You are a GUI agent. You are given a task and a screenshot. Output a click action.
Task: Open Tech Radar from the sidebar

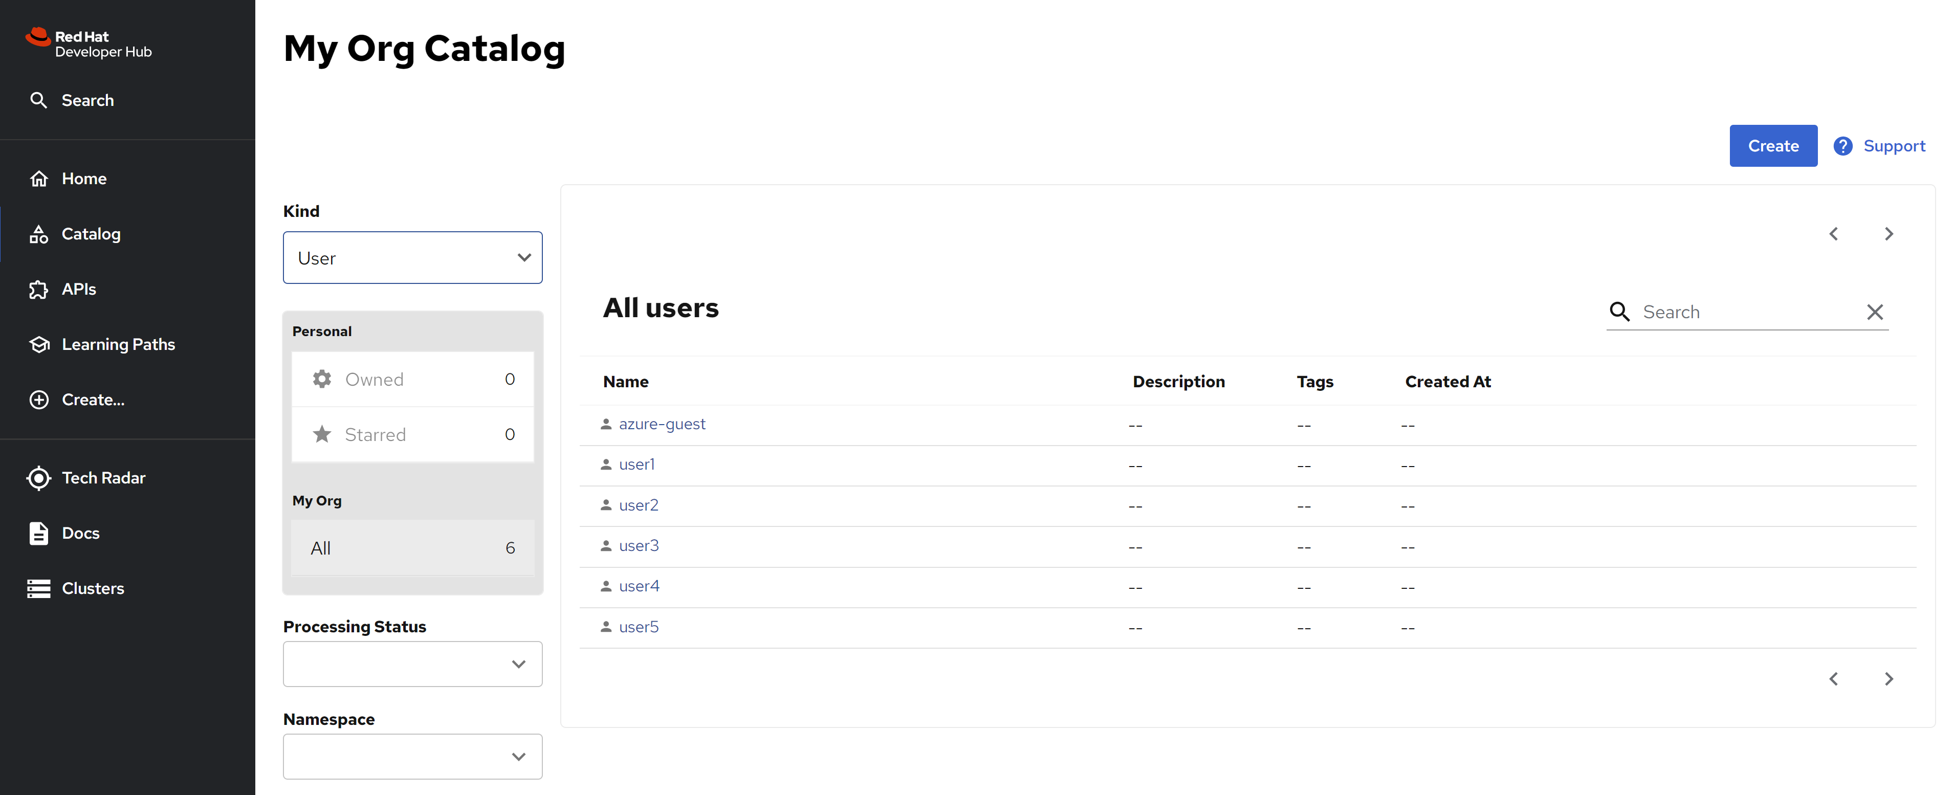coord(103,478)
